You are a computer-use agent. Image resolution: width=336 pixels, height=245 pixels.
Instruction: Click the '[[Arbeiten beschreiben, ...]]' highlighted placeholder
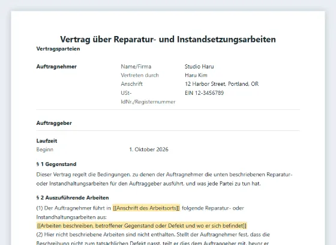[x=142, y=226]
